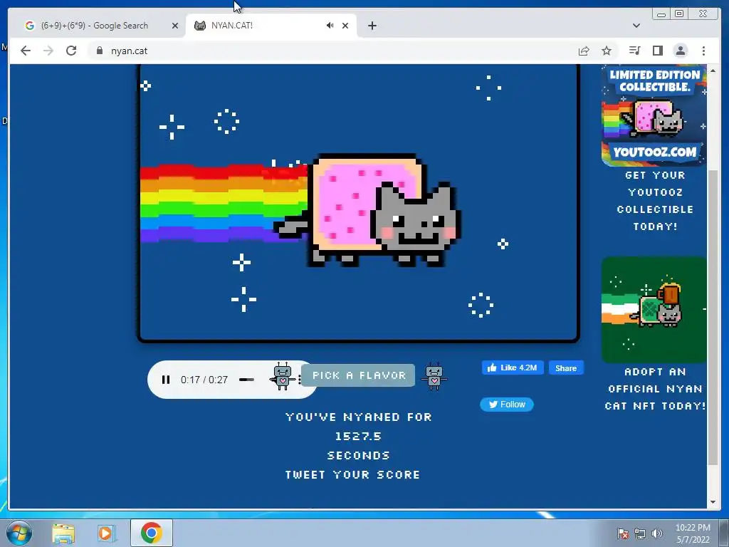Expand the tab search dropdown arrow

tap(636, 26)
